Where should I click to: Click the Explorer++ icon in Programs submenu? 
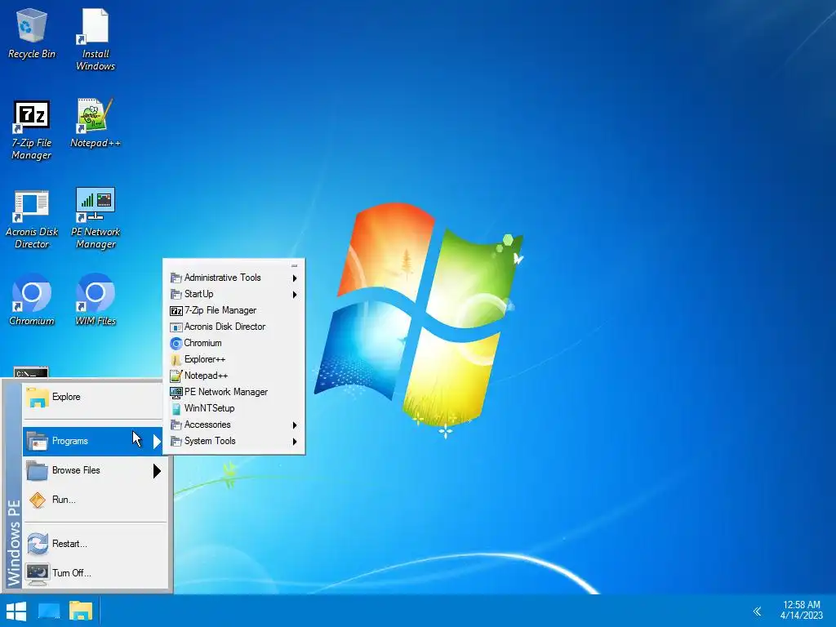tap(176, 360)
